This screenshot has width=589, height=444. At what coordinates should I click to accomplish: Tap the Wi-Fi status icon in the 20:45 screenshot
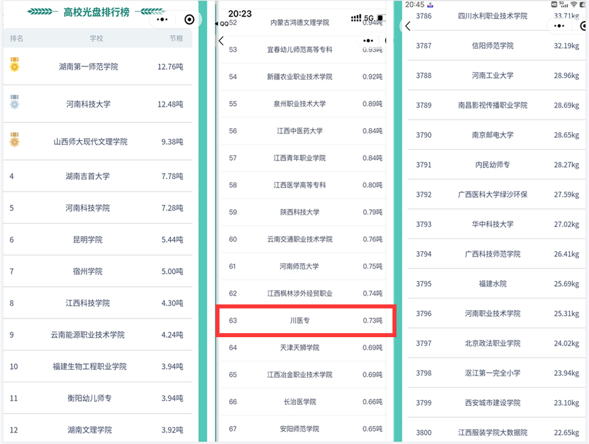pos(573,5)
